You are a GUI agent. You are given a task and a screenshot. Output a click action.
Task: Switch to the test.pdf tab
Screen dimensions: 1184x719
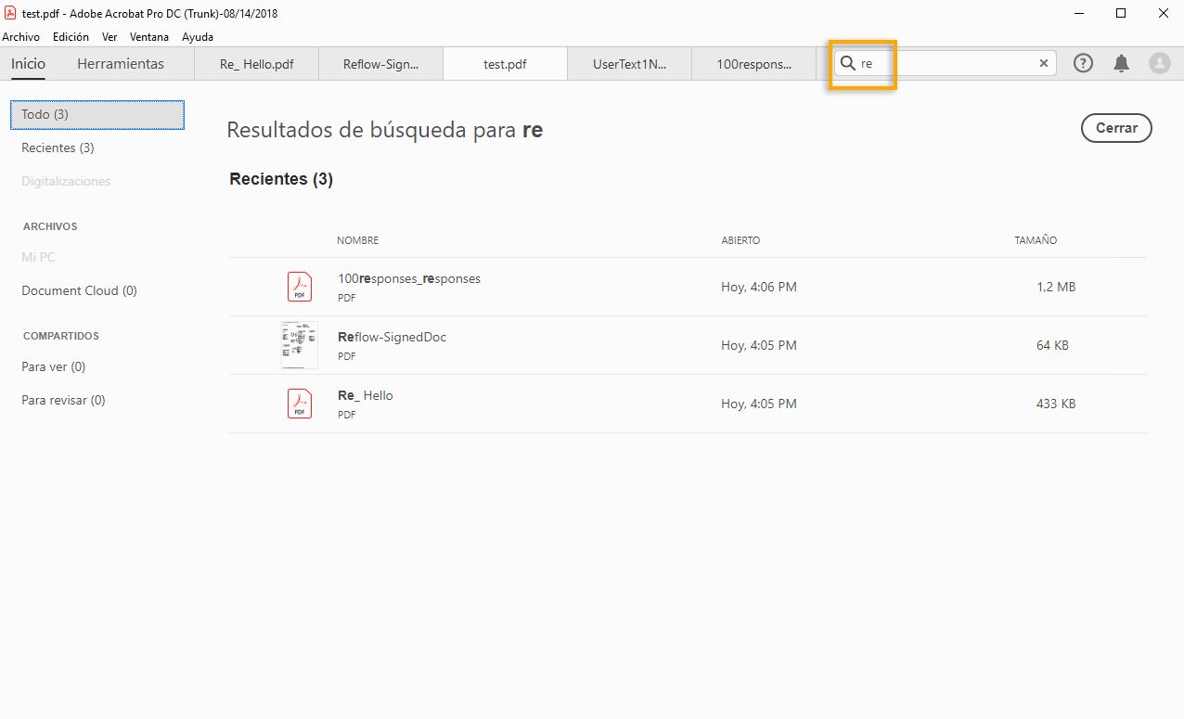click(x=504, y=63)
